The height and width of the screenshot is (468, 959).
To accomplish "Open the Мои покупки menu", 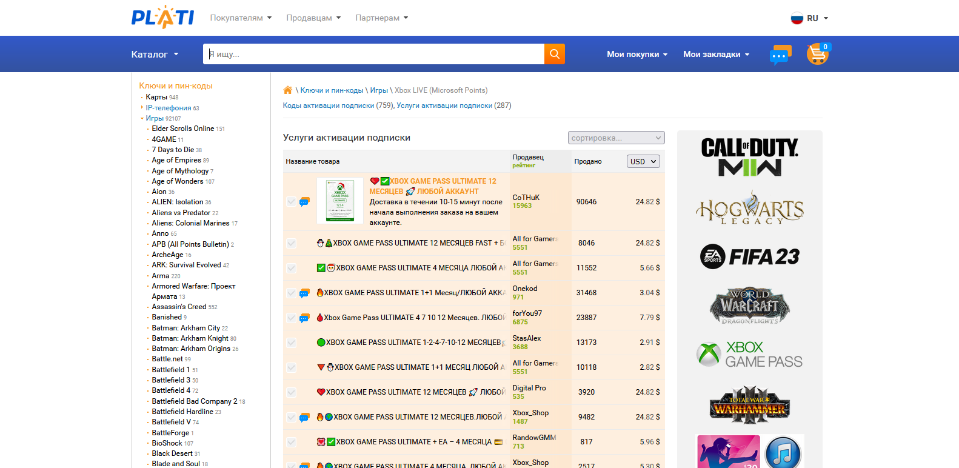I will [637, 54].
